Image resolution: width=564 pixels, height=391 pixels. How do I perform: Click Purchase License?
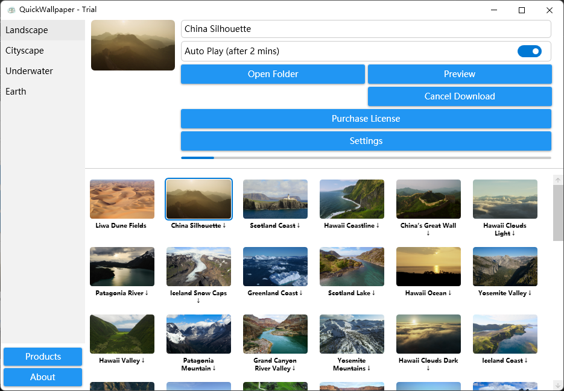coord(366,119)
